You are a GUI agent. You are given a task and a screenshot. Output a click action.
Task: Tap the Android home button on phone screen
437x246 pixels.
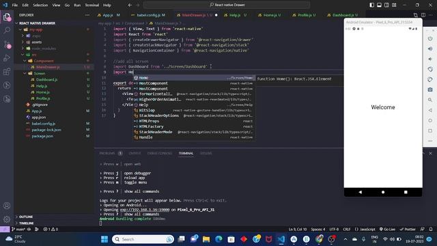[383, 192]
